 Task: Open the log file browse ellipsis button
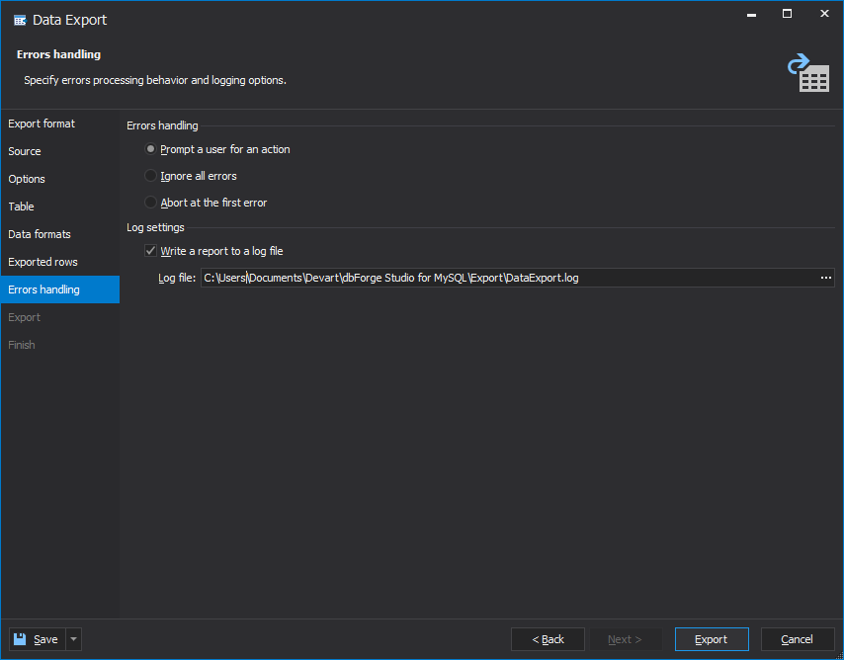(825, 278)
